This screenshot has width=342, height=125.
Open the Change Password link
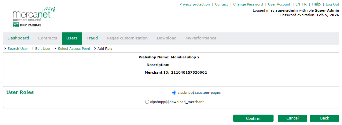(x=248, y=4)
